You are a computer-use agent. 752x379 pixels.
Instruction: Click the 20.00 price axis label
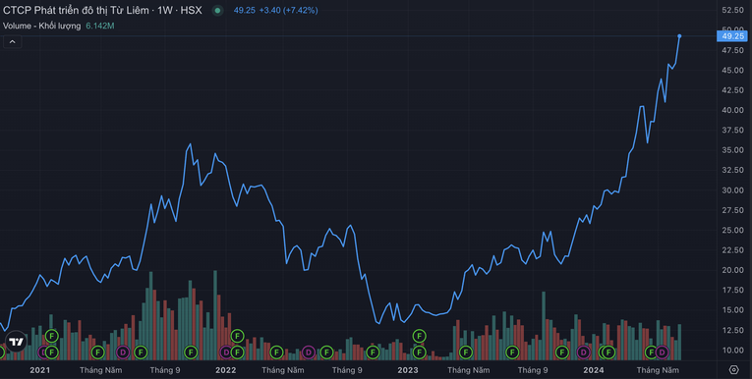(732, 270)
